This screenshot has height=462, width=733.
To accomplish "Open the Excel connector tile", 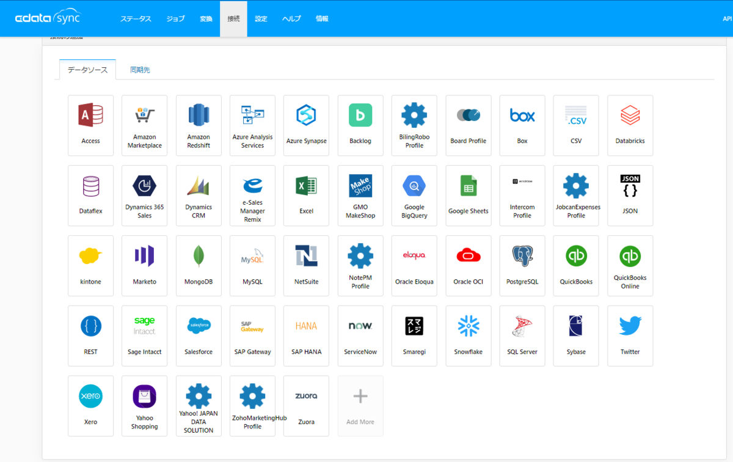I will (306, 196).
